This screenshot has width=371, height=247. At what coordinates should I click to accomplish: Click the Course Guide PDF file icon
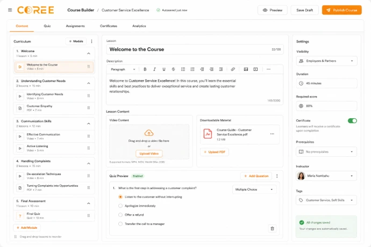pos(208,134)
